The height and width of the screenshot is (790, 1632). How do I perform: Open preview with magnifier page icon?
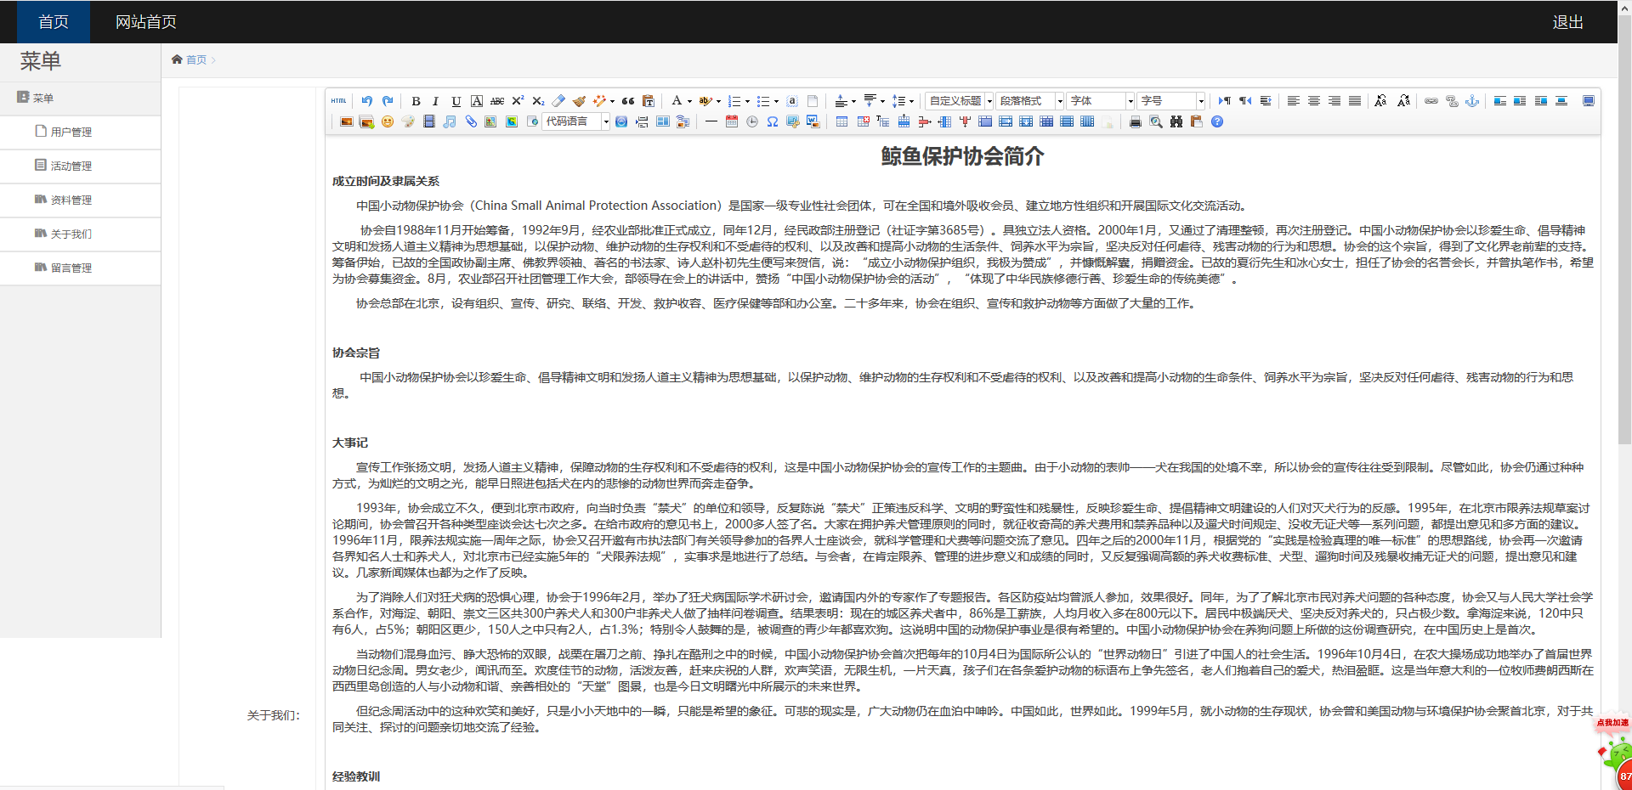(1156, 121)
